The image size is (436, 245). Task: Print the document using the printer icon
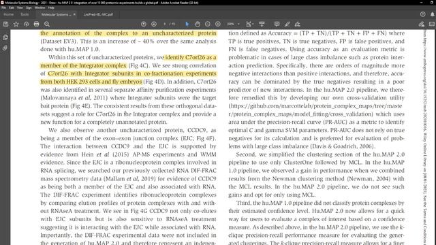tap(36, 24)
